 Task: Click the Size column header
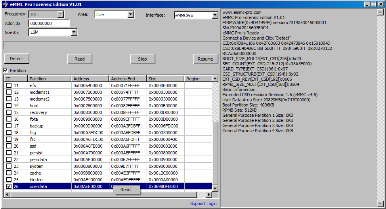pos(165,79)
